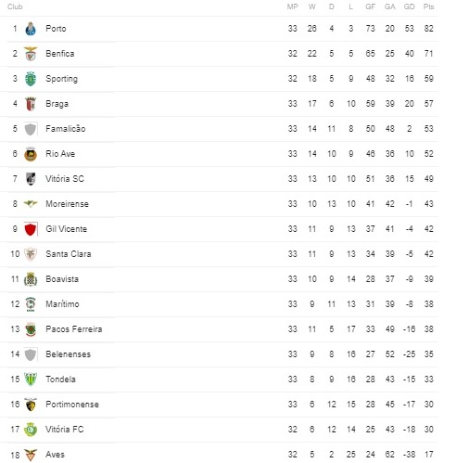Screen dimensions: 456x463
Task: Open the Famalicão team link
Action: pos(66,129)
